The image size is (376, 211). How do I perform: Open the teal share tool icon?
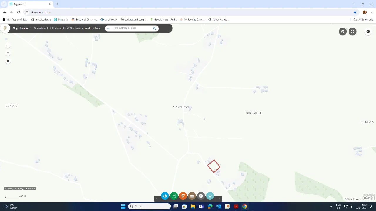click(x=210, y=196)
